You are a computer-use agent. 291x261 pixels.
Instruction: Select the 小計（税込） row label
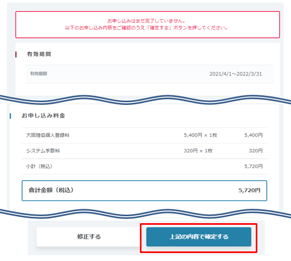point(39,166)
